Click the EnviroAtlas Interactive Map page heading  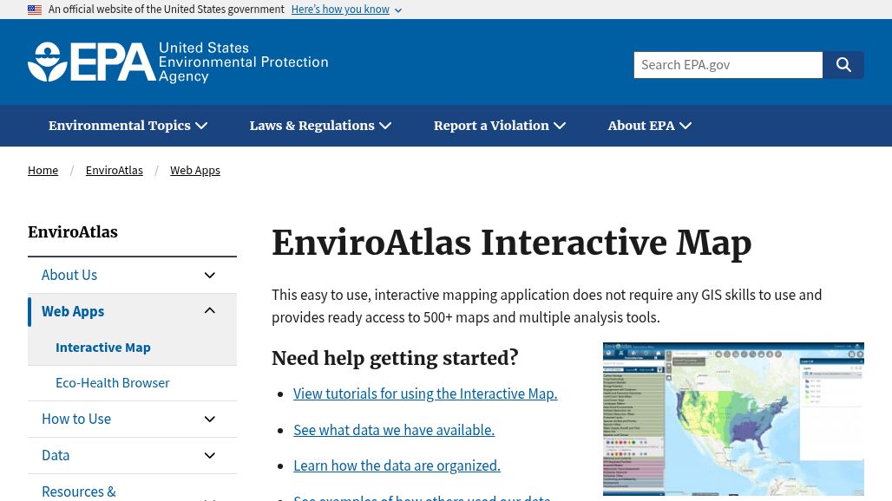click(511, 243)
